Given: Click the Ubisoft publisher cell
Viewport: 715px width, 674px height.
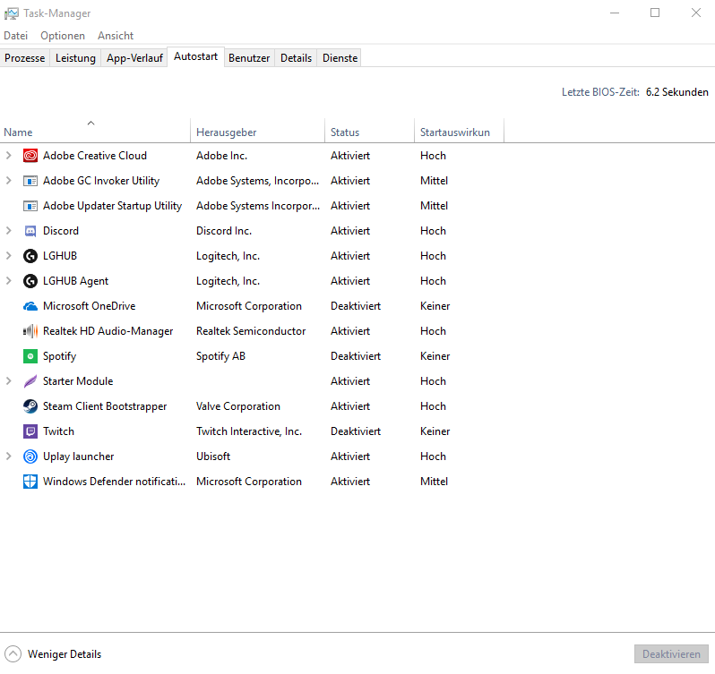Looking at the screenshot, I should point(213,456).
